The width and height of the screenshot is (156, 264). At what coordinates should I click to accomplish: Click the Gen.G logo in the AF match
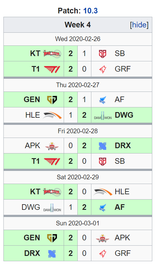[52, 100]
